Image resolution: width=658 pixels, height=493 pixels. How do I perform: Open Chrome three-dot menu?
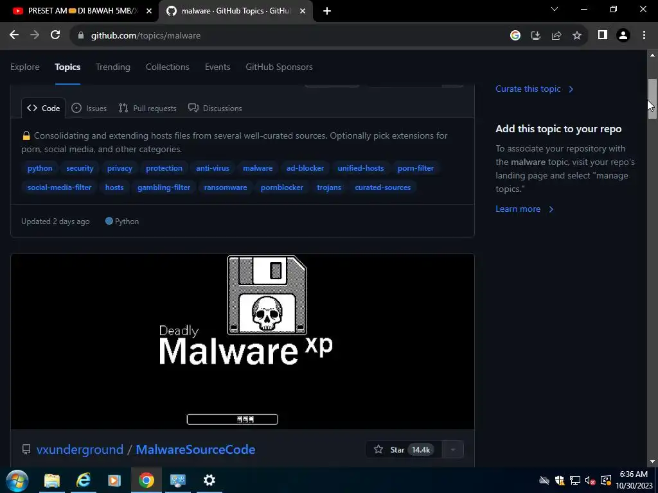point(644,35)
